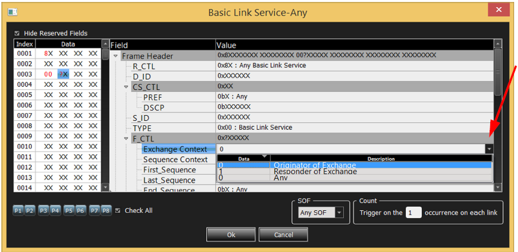
Task: Toggle port P6 button
Action: click(80, 210)
